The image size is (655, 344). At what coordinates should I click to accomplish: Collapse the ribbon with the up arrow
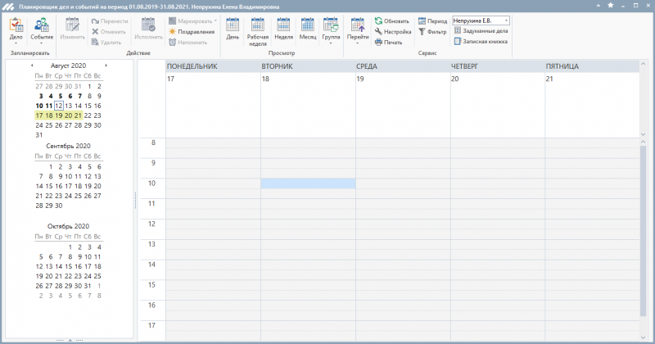click(x=599, y=6)
